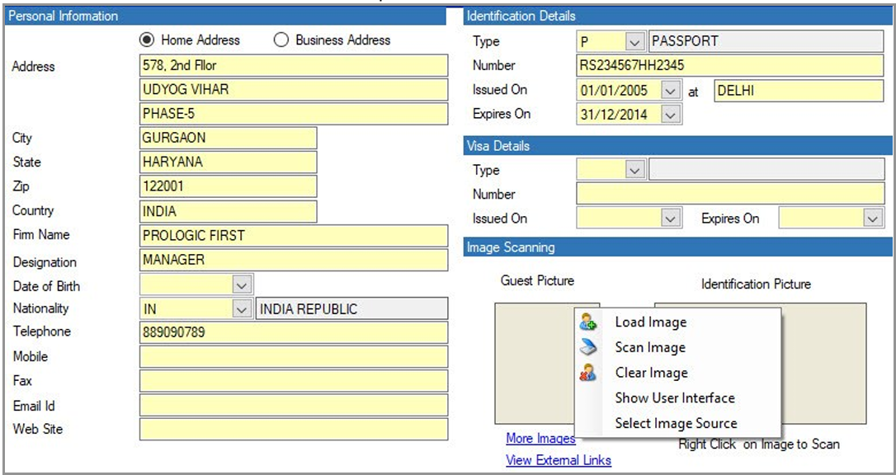The image size is (896, 475).
Task: Select the Home Address radio button
Action: pyautogui.click(x=147, y=40)
